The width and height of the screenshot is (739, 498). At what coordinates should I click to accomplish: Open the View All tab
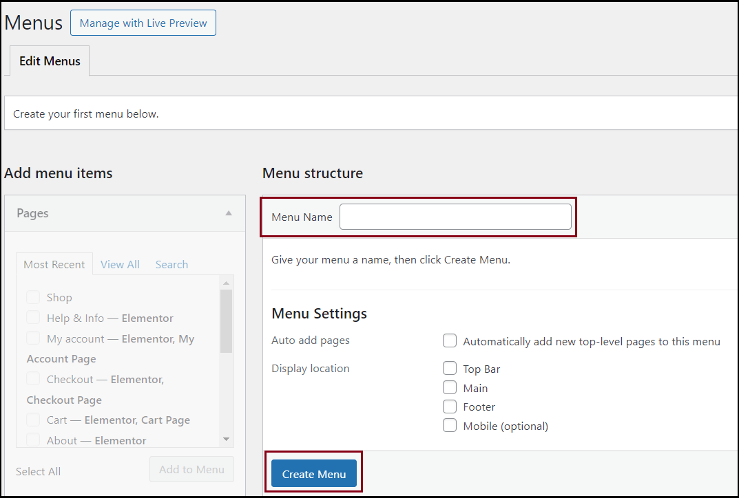pos(119,264)
